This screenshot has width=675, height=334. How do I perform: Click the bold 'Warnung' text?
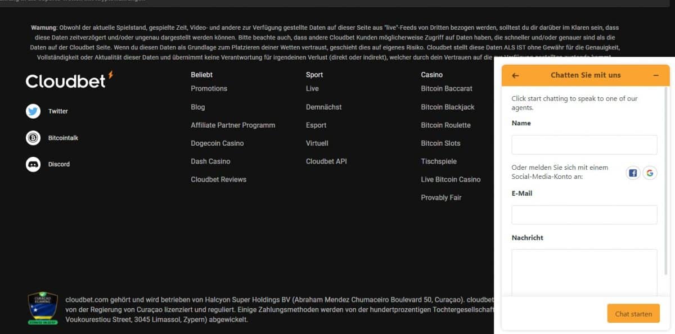click(43, 28)
